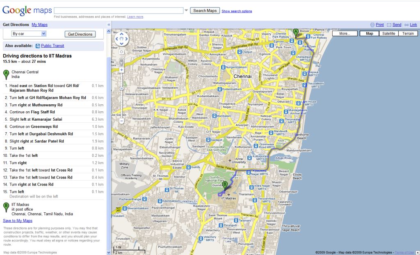Select step 8 Slight right at Sardar Patel Rd
Viewport: 420px width, 255px height.
point(53,141)
